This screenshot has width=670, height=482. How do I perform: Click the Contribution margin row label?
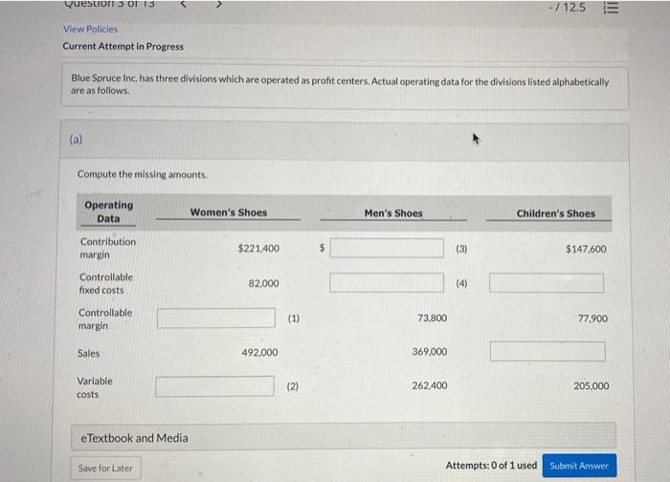click(107, 248)
